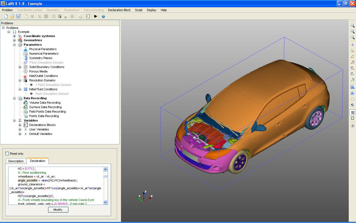Viewport: 356px width, 223px height.
Task: Click the up arrow of the declaration scrollbar
Action: pyautogui.click(x=105, y=169)
